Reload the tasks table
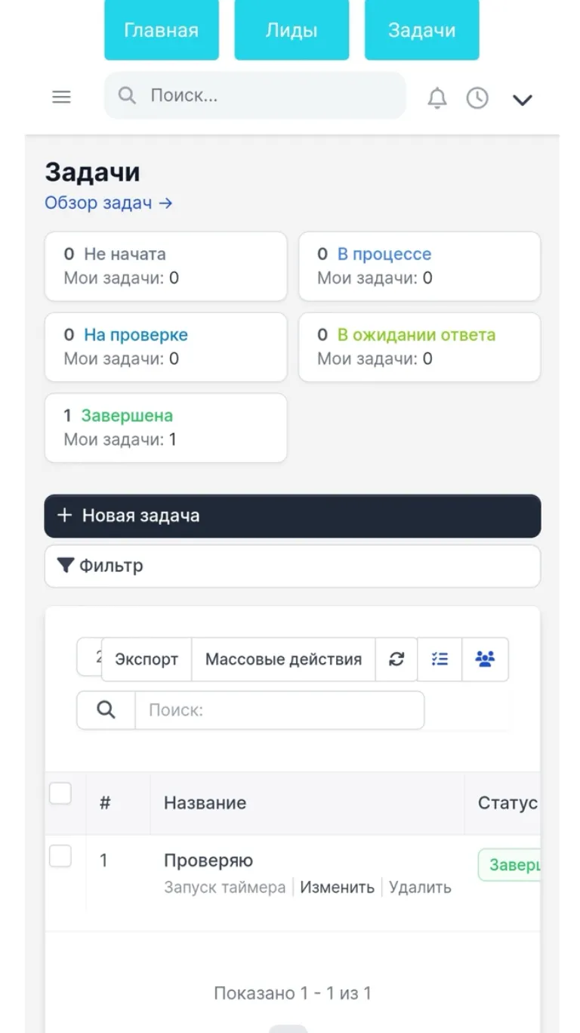 (x=396, y=659)
